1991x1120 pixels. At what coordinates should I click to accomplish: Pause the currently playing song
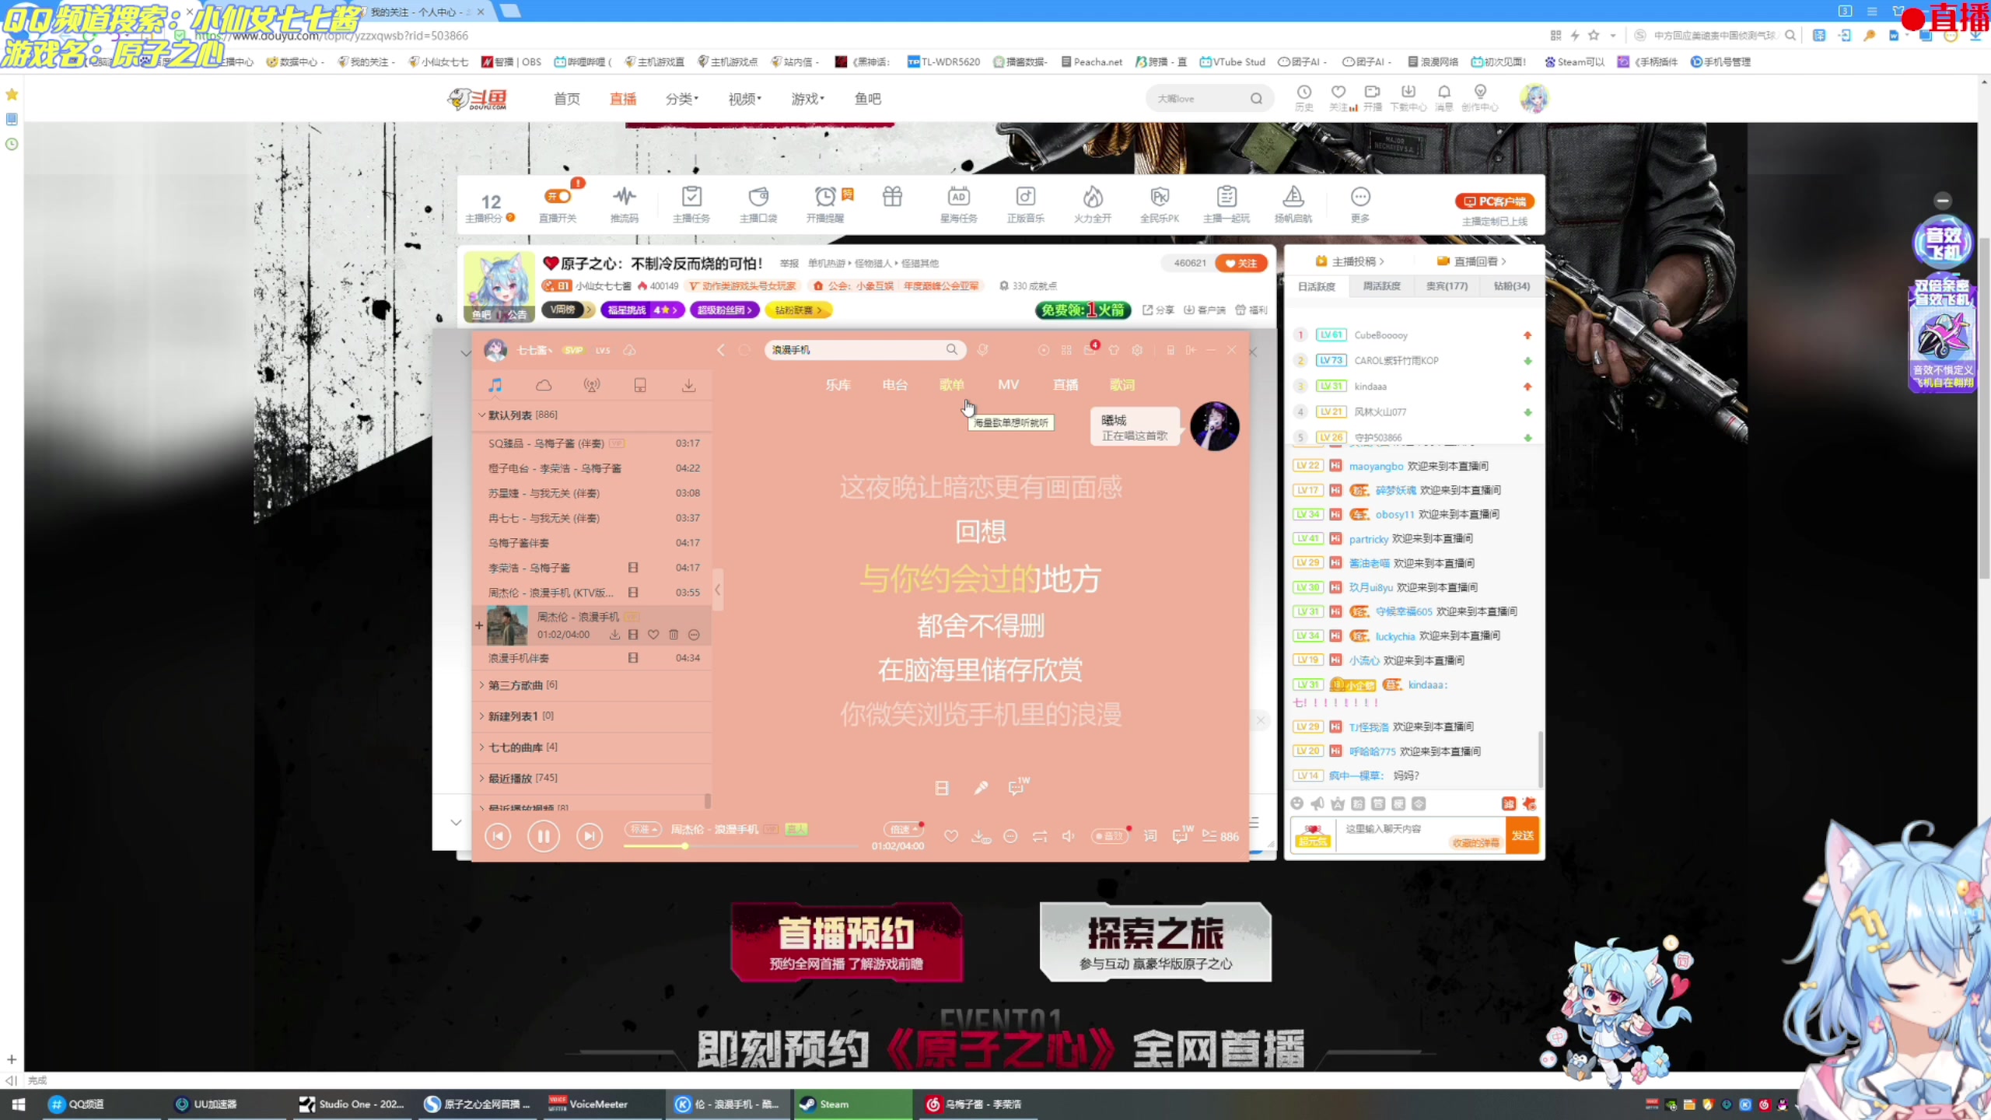click(544, 836)
